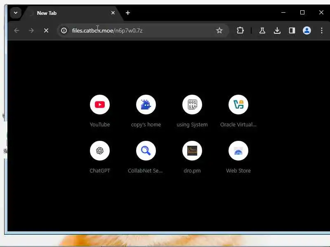Show the Downloads tray
The image size is (330, 247).
click(277, 30)
